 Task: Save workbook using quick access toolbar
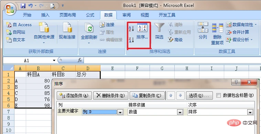coord(23,6)
